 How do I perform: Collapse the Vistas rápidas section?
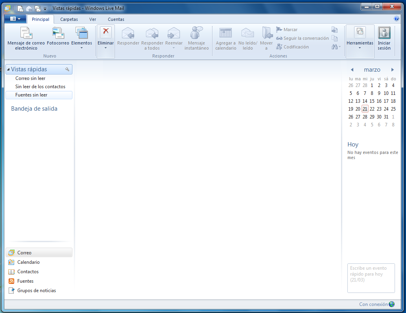(x=8, y=69)
